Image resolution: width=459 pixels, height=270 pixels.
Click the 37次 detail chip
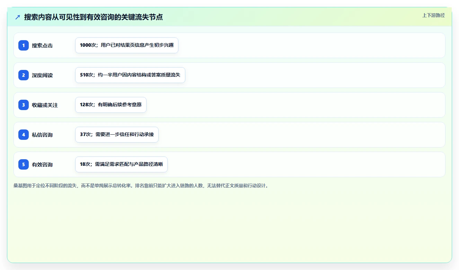coord(117,135)
